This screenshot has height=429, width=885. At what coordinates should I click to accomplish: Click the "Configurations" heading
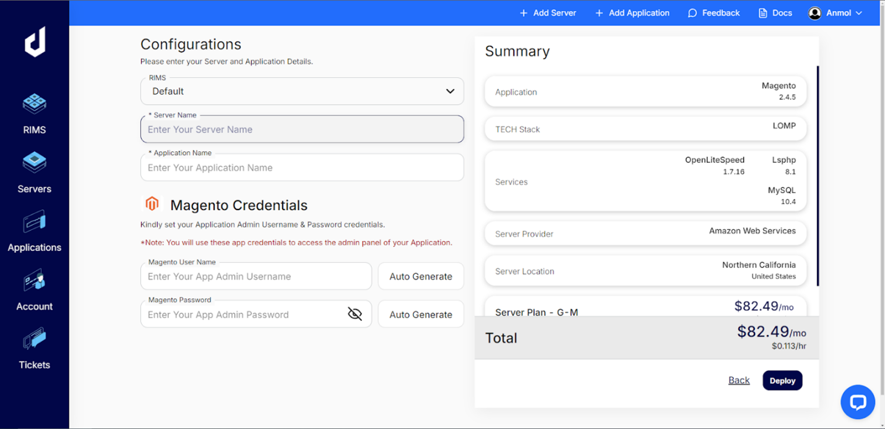click(191, 44)
